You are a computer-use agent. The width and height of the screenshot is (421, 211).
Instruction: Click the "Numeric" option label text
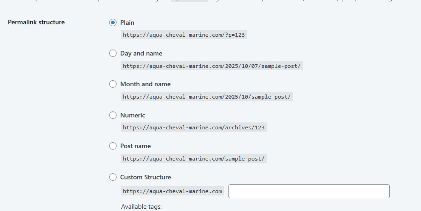click(133, 115)
